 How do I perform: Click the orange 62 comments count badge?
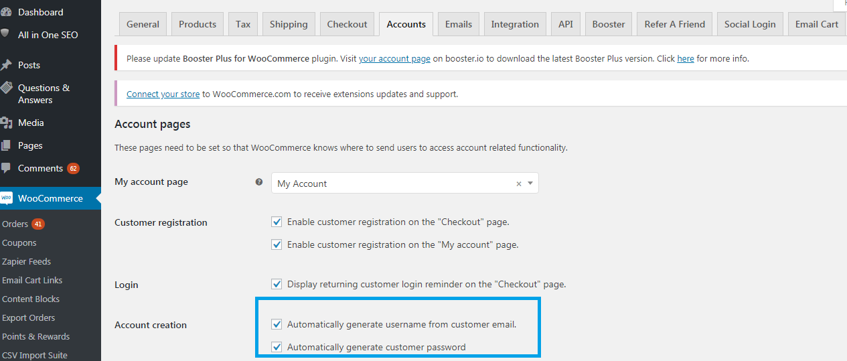[x=73, y=168]
